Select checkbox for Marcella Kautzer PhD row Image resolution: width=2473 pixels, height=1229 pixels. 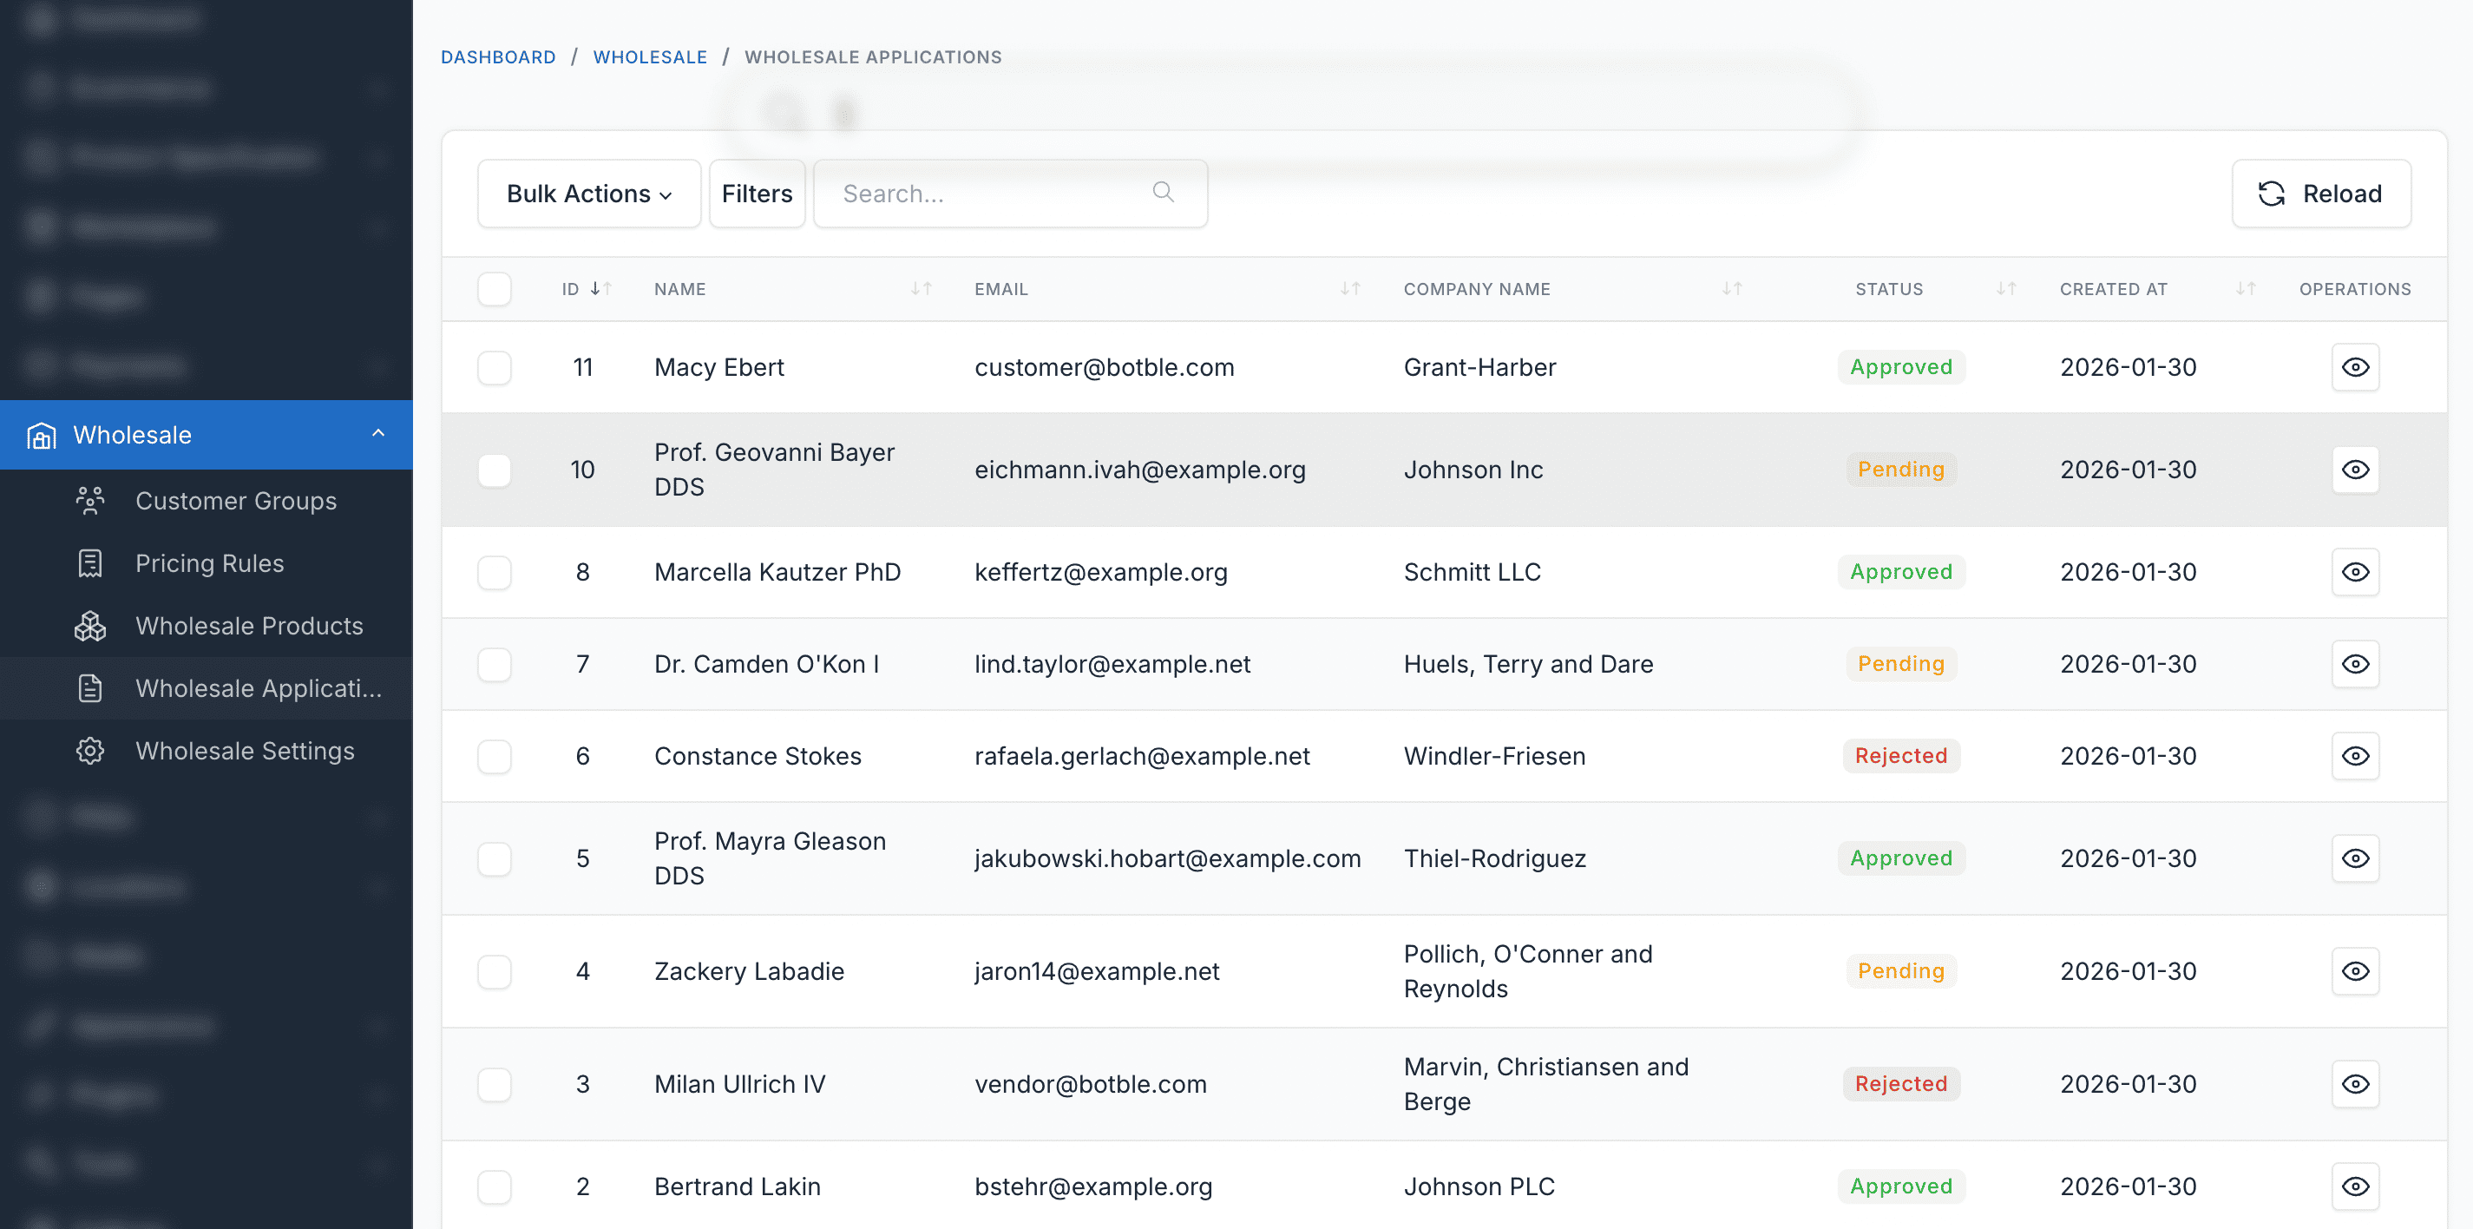tap(495, 572)
